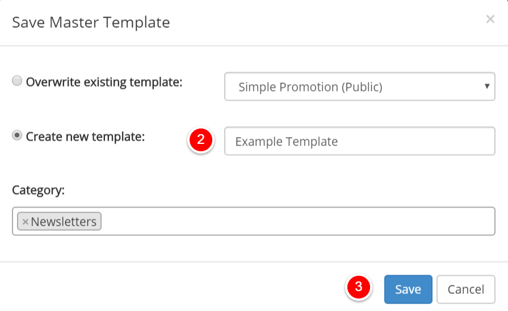Select the Create new template radio button

point(17,135)
